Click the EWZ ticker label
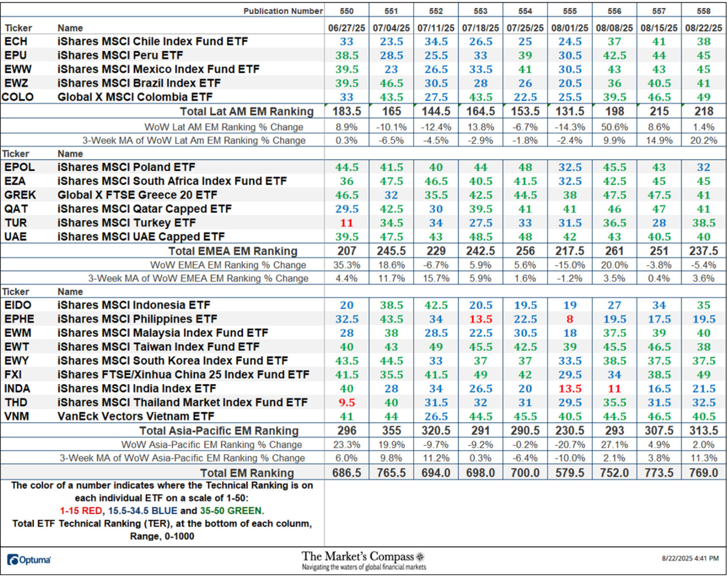The image size is (727, 576). tap(16, 83)
